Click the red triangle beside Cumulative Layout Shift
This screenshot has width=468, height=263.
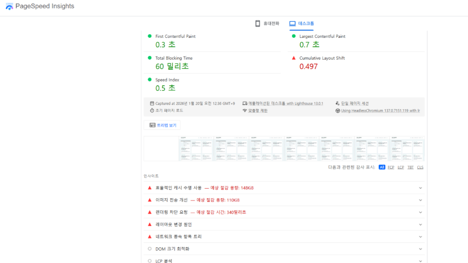(293, 58)
